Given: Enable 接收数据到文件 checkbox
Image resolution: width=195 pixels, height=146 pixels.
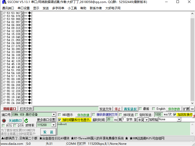Looking at the screenshot, I should (x=94, y=114).
